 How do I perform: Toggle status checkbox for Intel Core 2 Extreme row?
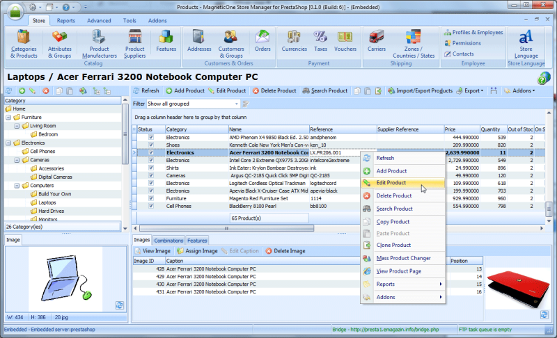(x=151, y=161)
